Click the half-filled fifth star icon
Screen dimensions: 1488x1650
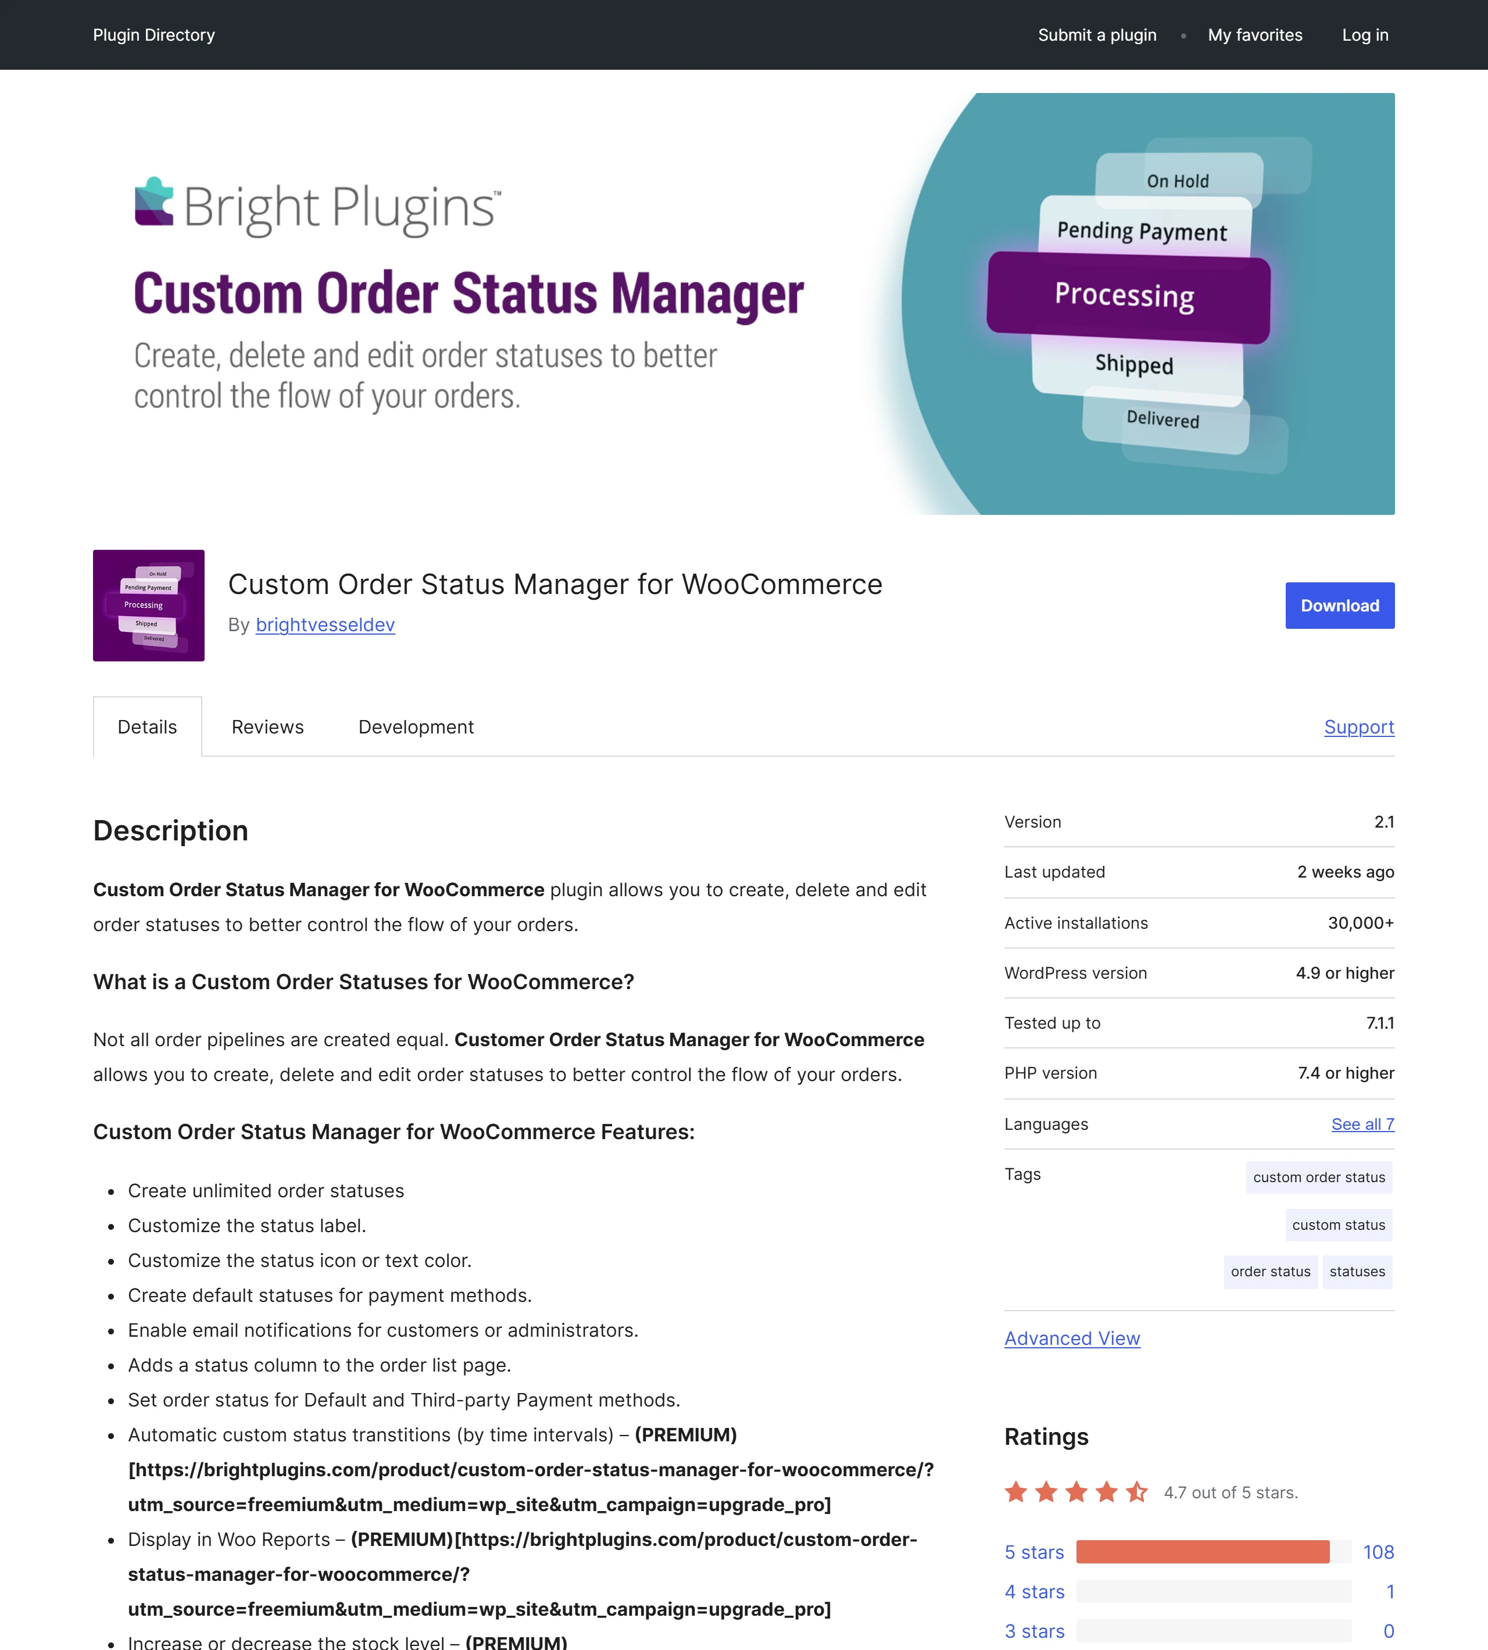pyautogui.click(x=1136, y=1492)
